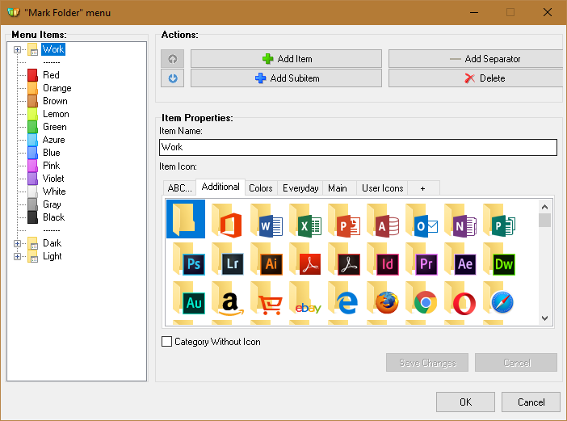567x421 pixels.
Task: Choose the After Effects folder icon
Action: coord(460,259)
